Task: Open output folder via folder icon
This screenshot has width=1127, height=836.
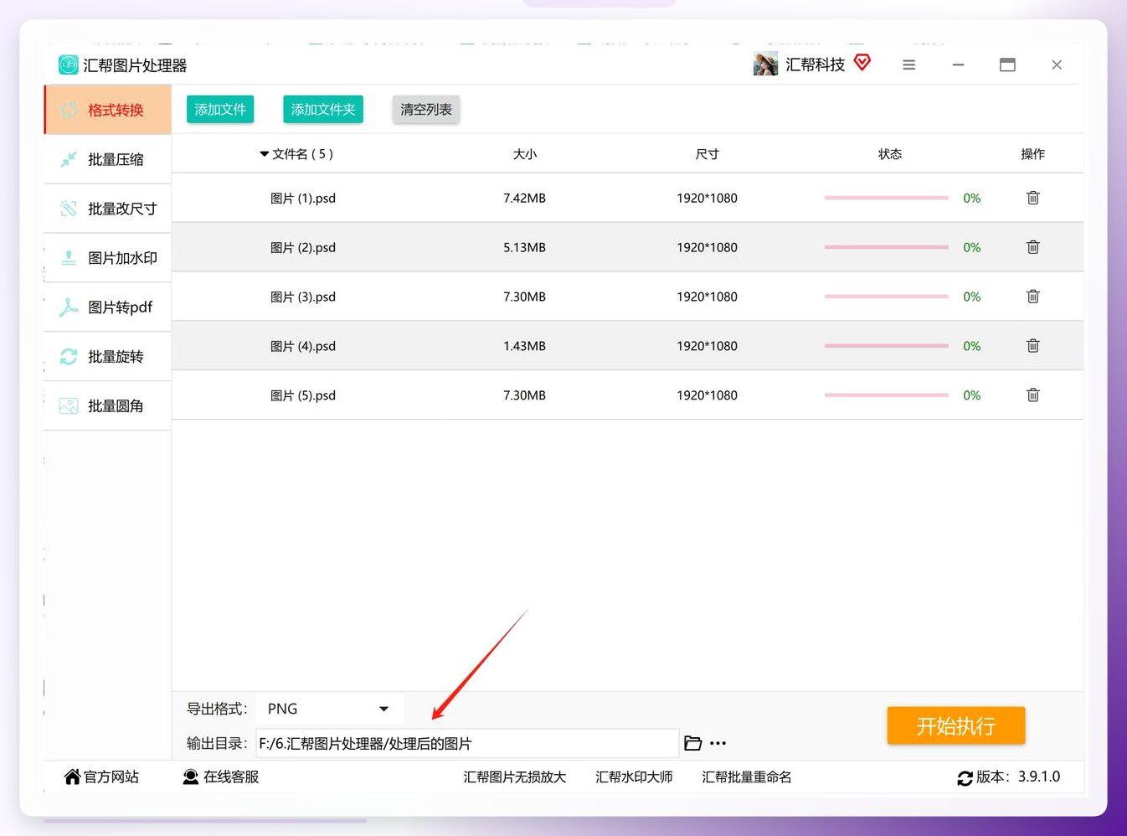Action: point(692,743)
